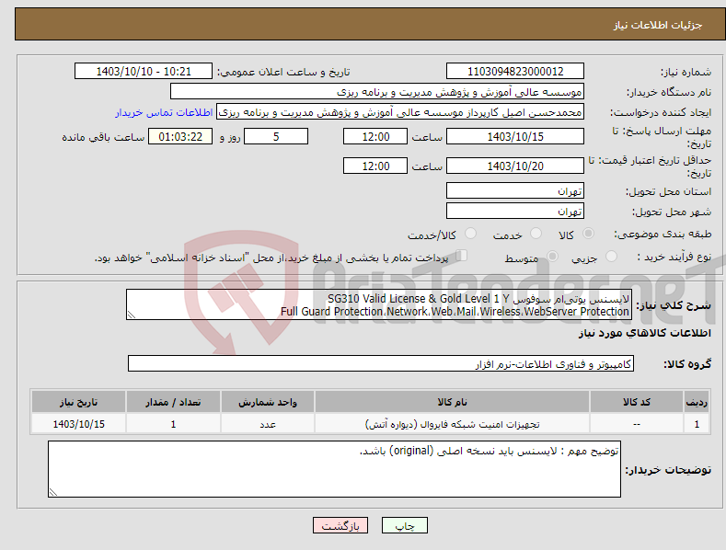Select the کالا/خدمت radio button
This screenshot has width=726, height=550.
pyautogui.click(x=470, y=234)
